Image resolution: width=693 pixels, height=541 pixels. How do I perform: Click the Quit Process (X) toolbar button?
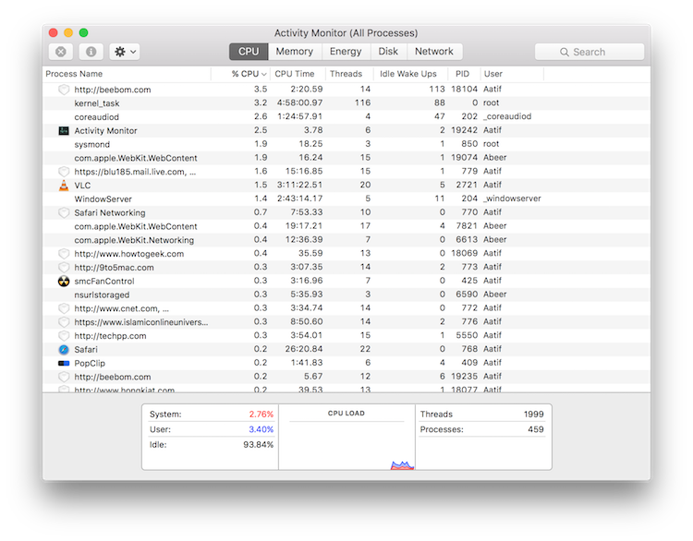tap(61, 52)
